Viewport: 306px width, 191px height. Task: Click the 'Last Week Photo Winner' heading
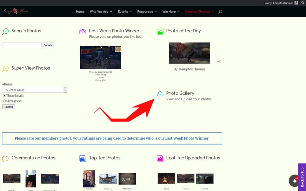click(114, 31)
